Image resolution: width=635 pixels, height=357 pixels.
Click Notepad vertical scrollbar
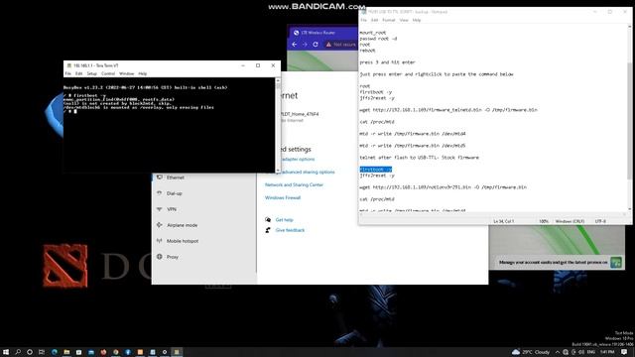click(x=629, y=117)
